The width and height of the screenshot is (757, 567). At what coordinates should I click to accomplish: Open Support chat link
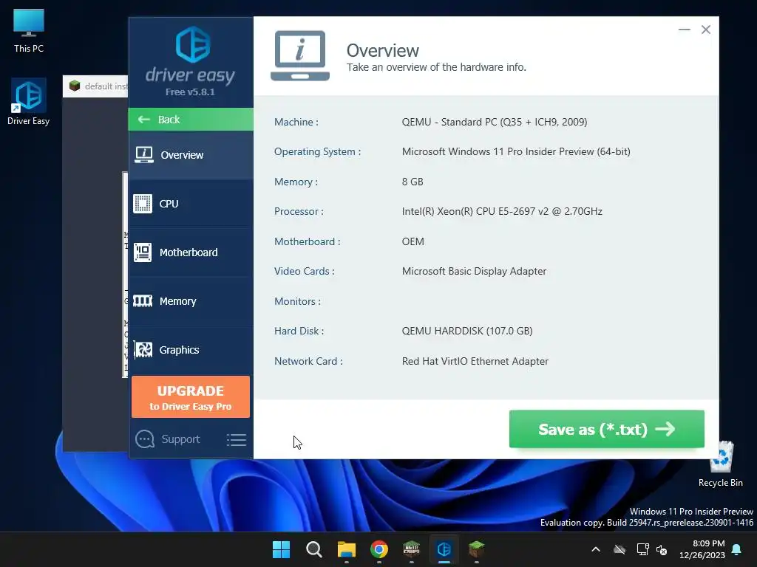pos(180,439)
